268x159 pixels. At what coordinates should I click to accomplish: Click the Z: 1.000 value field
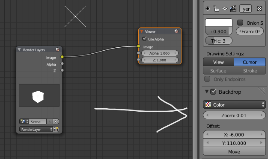(x=160, y=60)
